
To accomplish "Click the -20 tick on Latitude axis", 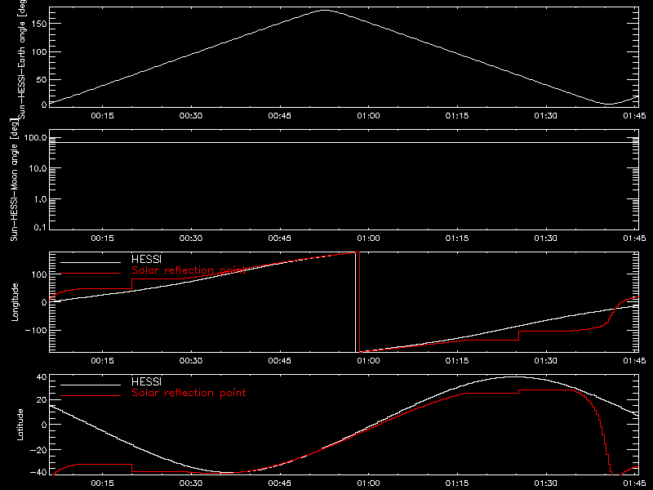I will pos(38,450).
